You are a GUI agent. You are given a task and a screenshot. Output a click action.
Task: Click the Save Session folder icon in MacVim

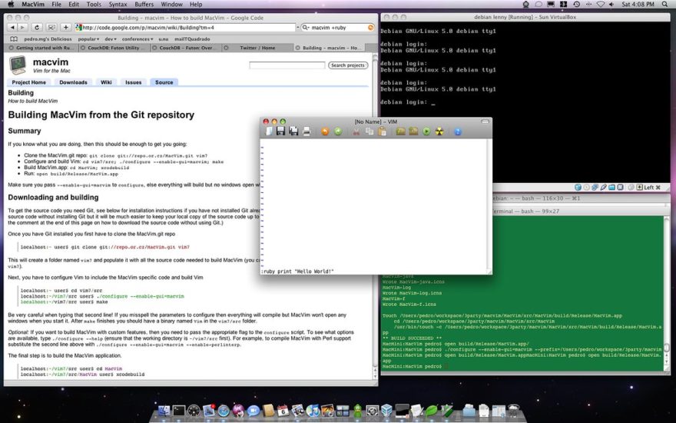click(x=413, y=132)
